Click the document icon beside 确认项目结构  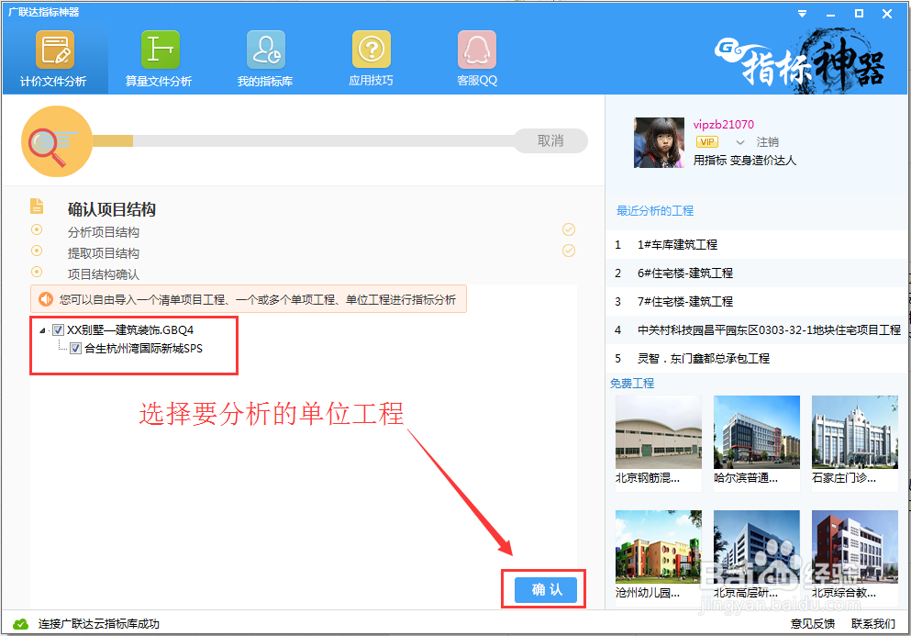pyautogui.click(x=37, y=206)
